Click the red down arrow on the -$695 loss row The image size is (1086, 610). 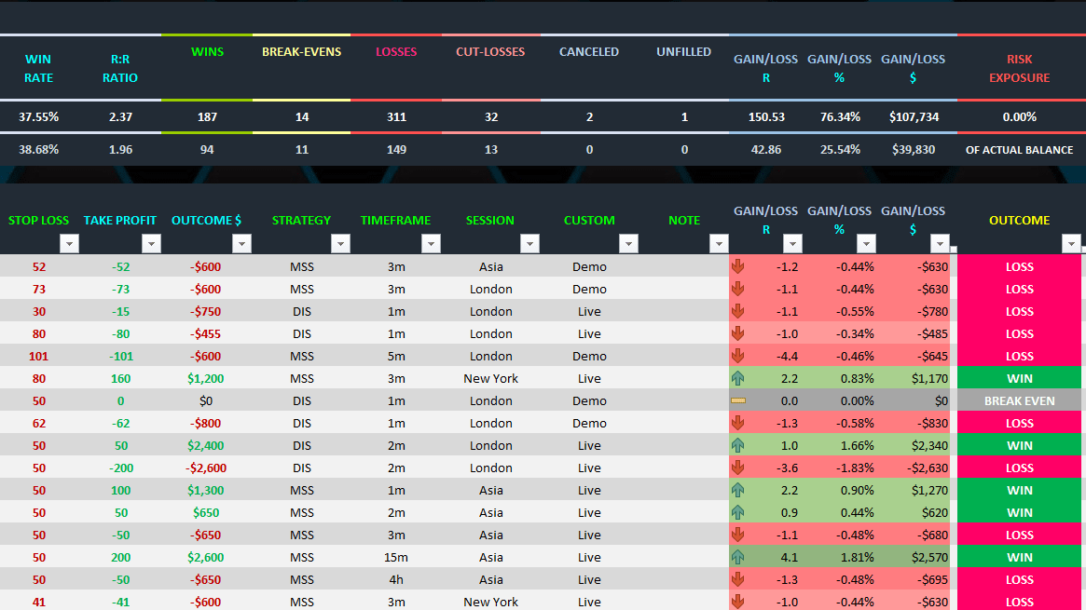(737, 579)
